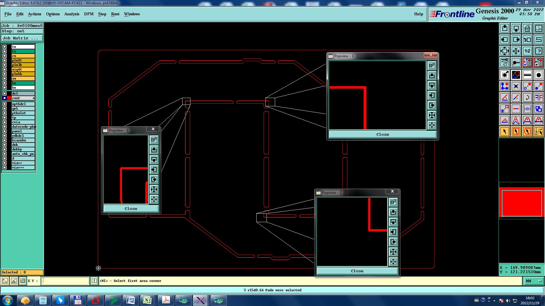
Task: Toggle the checkbox for layer 'ts'
Action: tap(5, 51)
